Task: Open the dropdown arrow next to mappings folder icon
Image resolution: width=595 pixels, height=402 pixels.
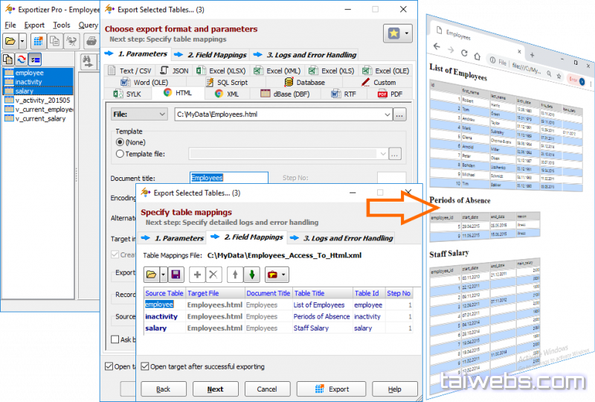Action: 164,275
